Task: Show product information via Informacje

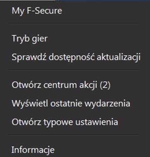Action: pos(33,150)
